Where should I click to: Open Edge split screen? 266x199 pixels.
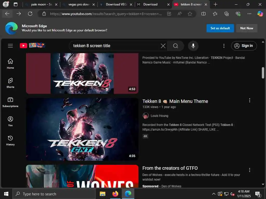click(x=203, y=14)
